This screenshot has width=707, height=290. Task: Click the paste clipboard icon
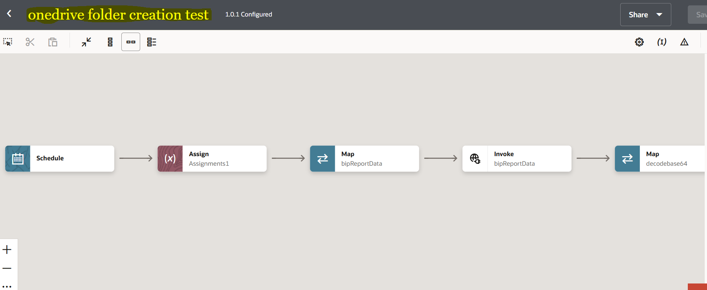(x=53, y=42)
